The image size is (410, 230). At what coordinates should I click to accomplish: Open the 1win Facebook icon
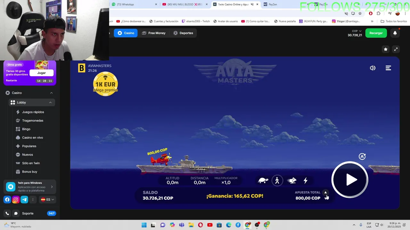7,200
